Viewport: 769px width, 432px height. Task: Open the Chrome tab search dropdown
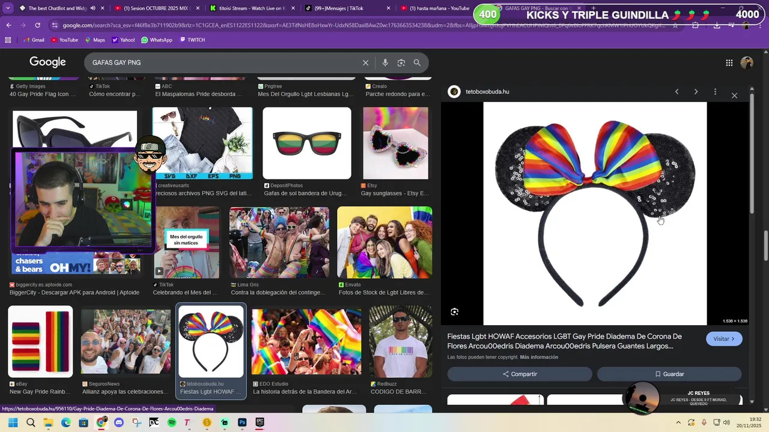[x=8, y=8]
